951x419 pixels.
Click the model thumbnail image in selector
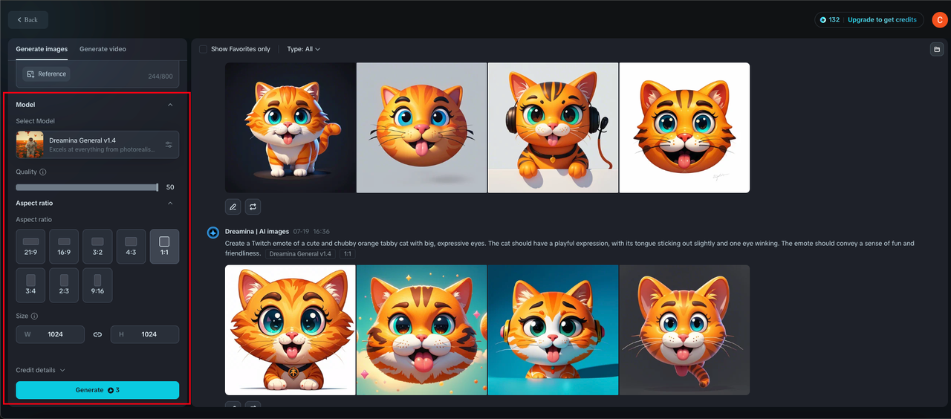tap(30, 145)
